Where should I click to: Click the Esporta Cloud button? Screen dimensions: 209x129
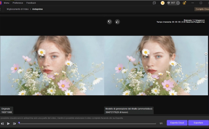click(177, 123)
